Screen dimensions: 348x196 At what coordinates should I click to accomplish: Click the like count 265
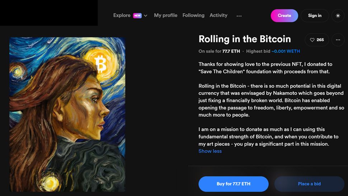coord(320,40)
